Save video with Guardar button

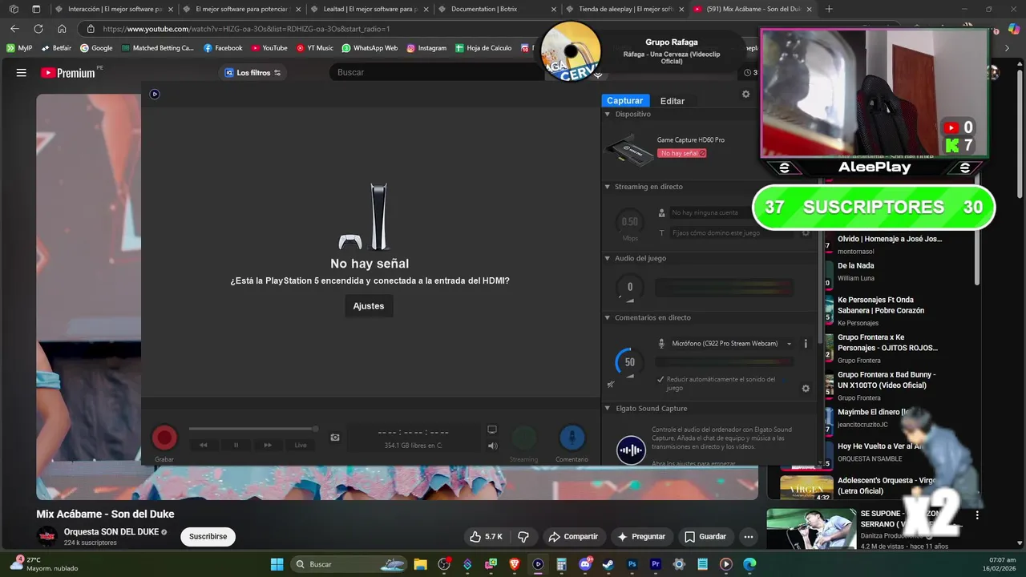705,536
